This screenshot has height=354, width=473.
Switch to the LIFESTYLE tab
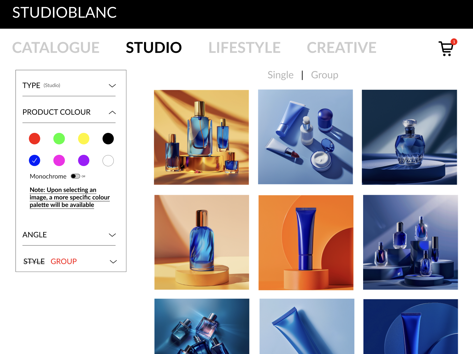tap(245, 48)
